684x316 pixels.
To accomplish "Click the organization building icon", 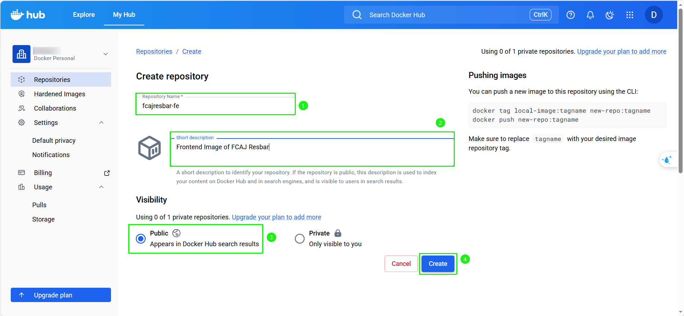I will tap(21, 54).
